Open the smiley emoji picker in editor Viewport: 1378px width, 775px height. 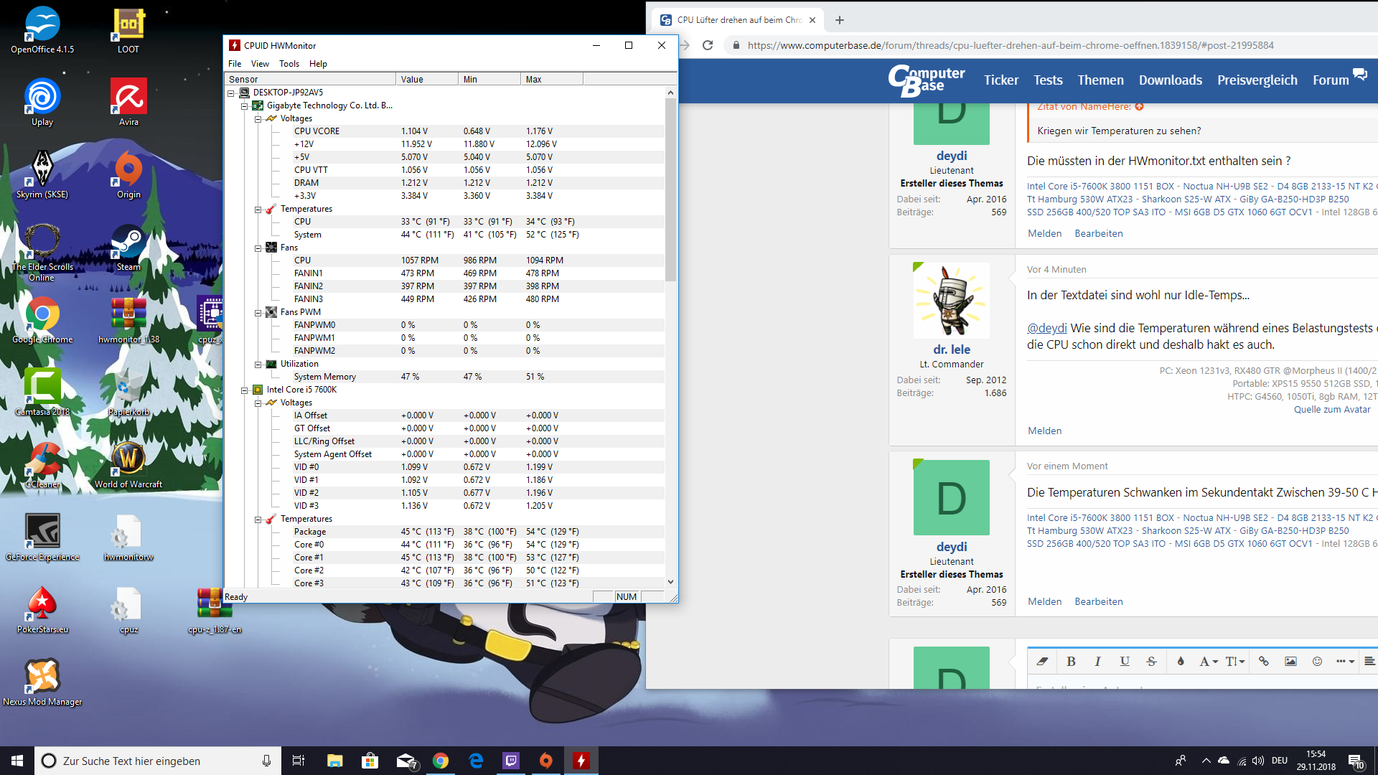[x=1317, y=662]
